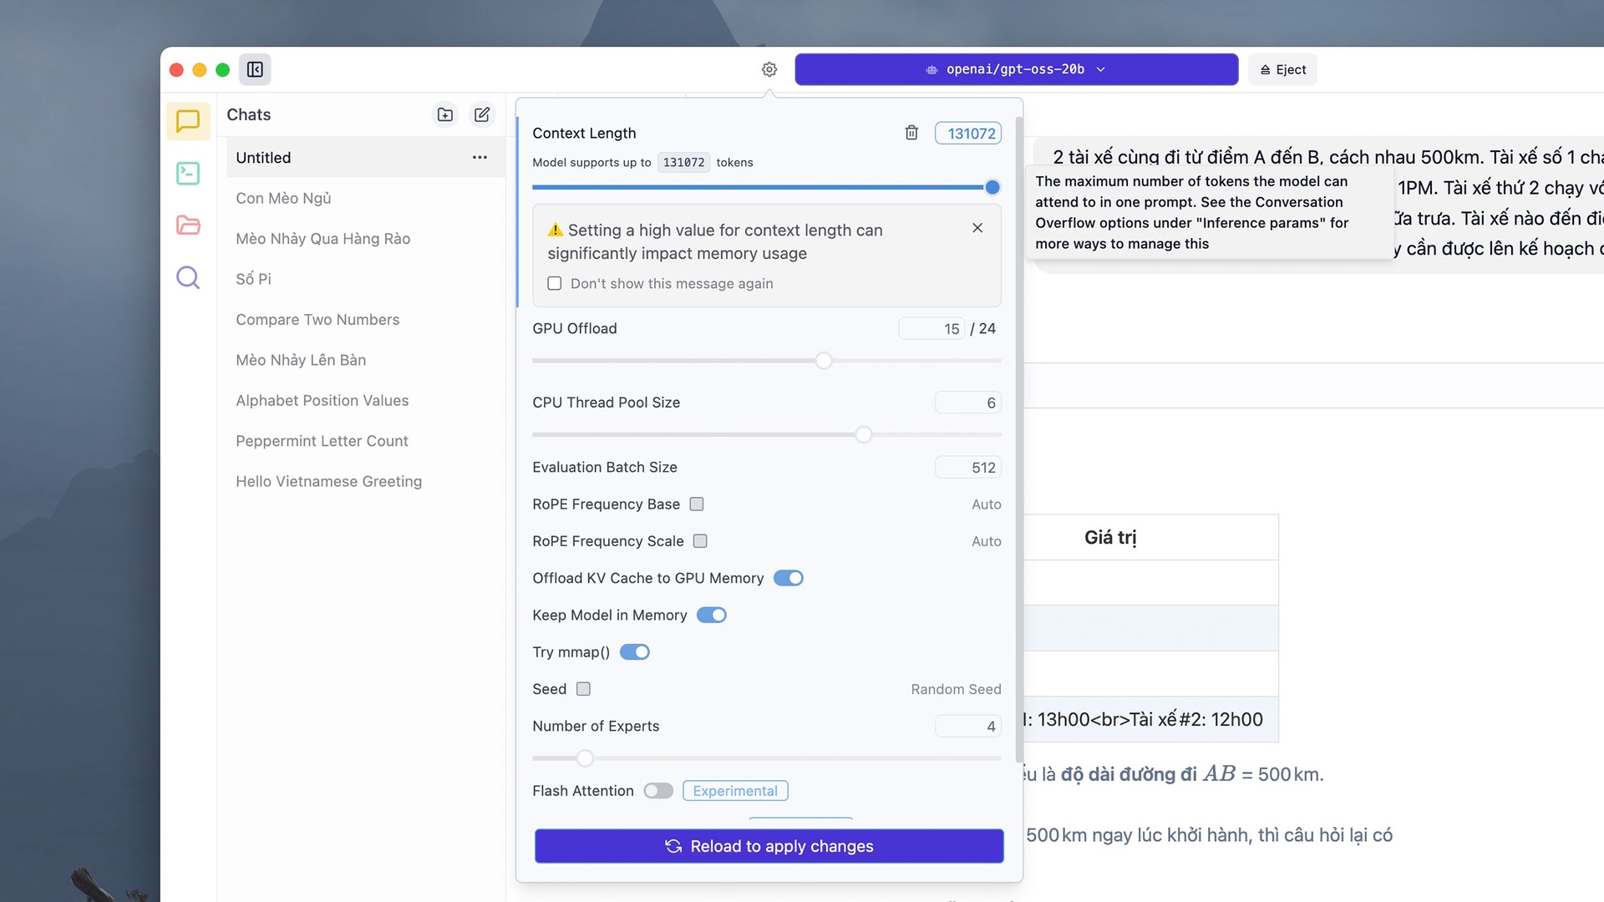
Task: Open the Peppermint Letter Count chat
Action: (322, 441)
